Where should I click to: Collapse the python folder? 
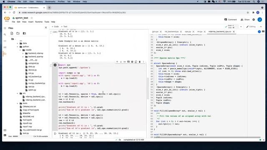(x=18, y=47)
